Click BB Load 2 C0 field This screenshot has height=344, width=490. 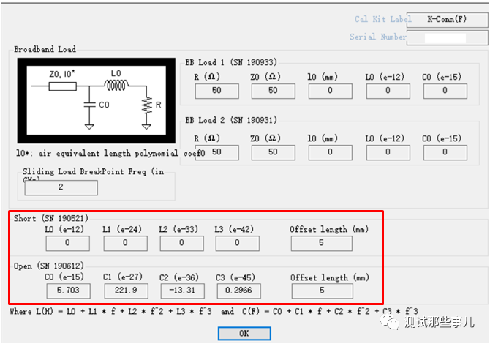[x=445, y=152]
